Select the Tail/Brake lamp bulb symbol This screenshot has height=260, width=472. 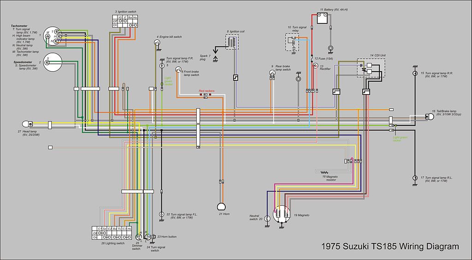431,117
